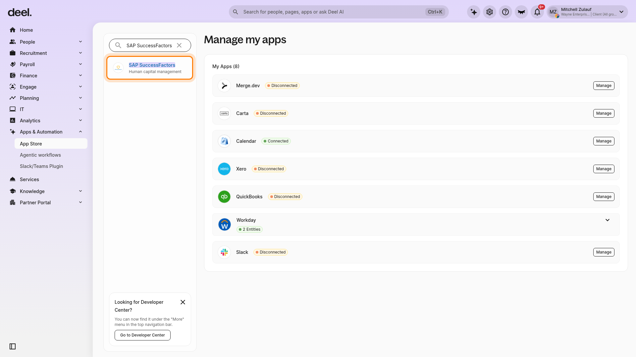The height and width of the screenshot is (357, 636).
Task: Click the SAP SuccessFactors search field
Action: 150,45
